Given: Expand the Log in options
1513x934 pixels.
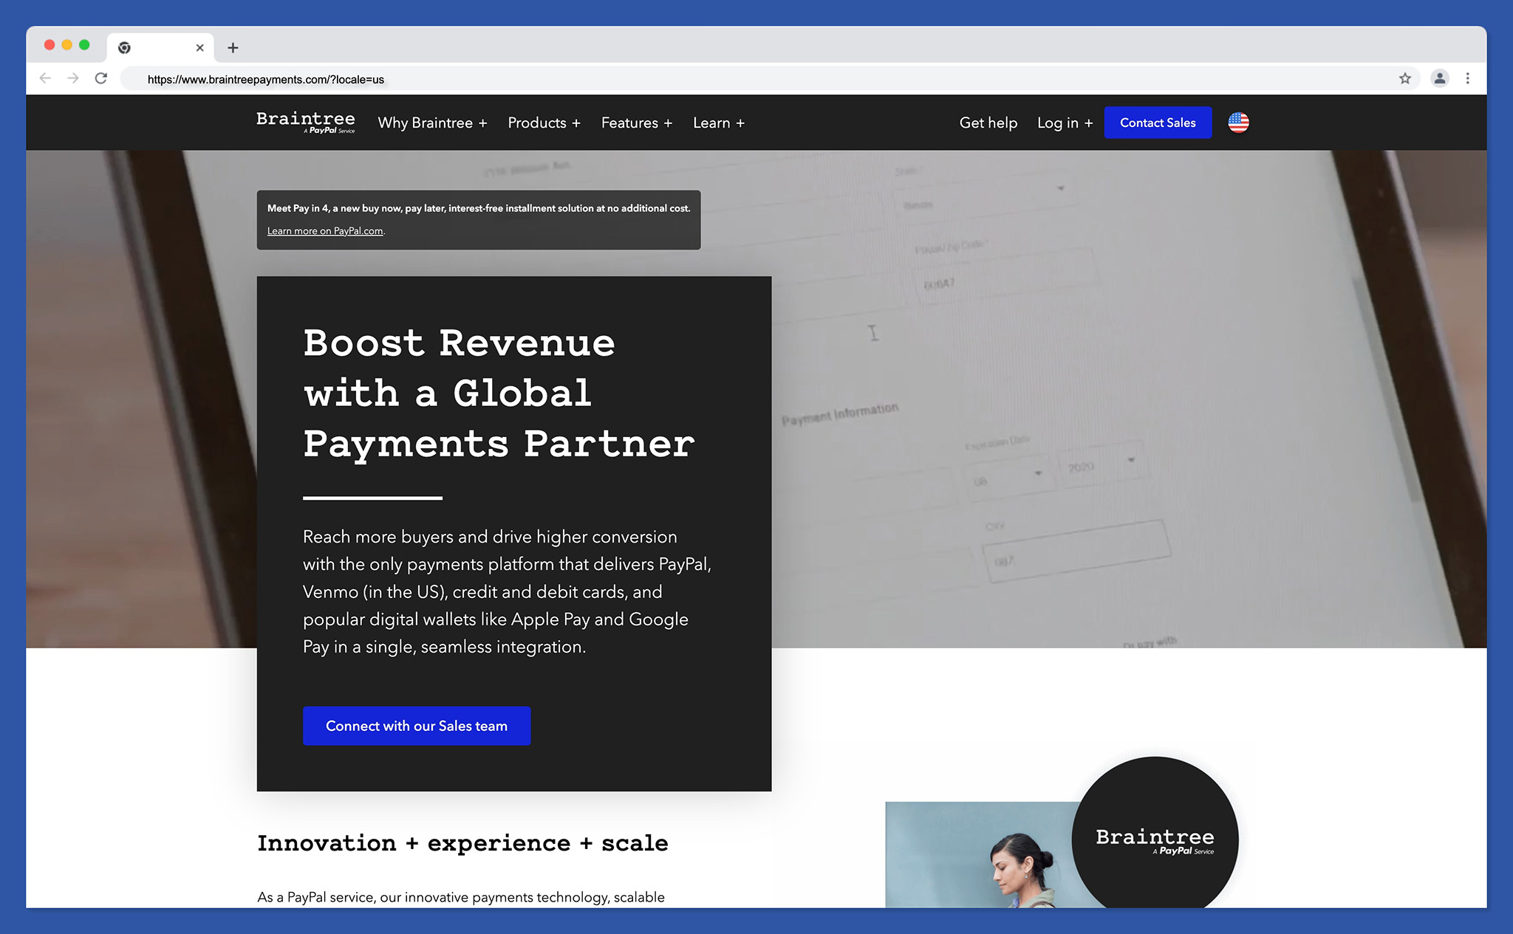Looking at the screenshot, I should coord(1064,123).
